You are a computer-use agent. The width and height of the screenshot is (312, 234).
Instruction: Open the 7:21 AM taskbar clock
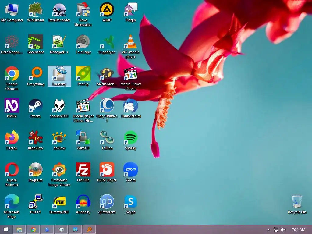pyautogui.click(x=299, y=230)
